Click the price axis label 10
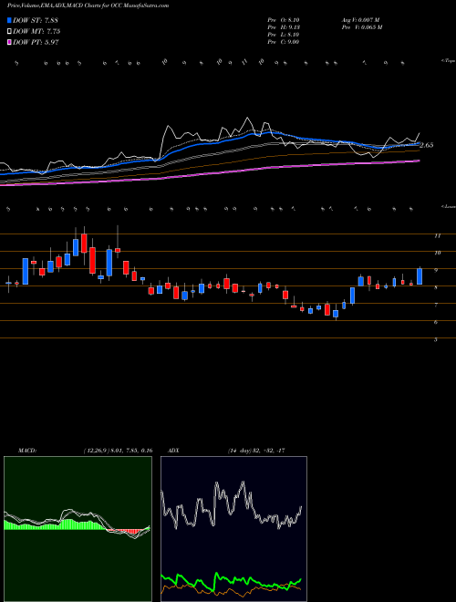The height and width of the screenshot is (602, 456). (x=437, y=253)
